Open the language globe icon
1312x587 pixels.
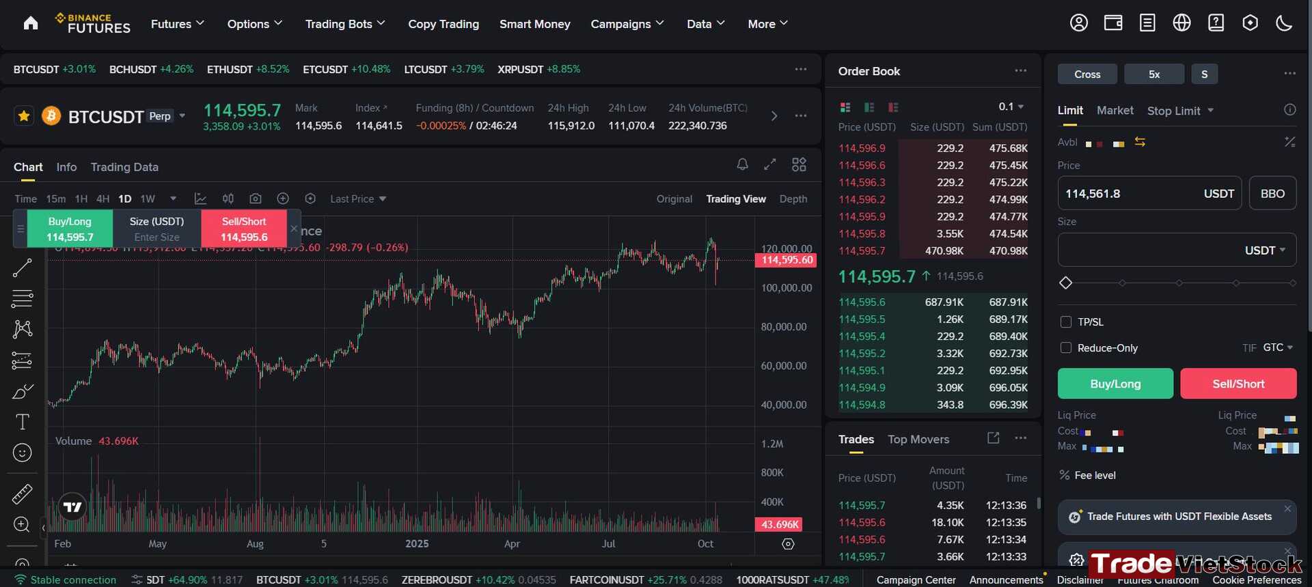(1181, 23)
